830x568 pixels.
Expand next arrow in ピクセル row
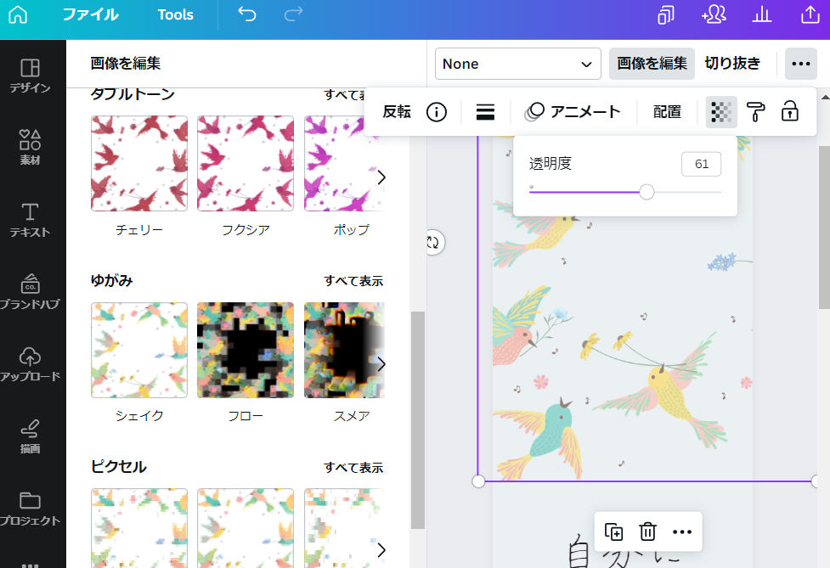381,550
